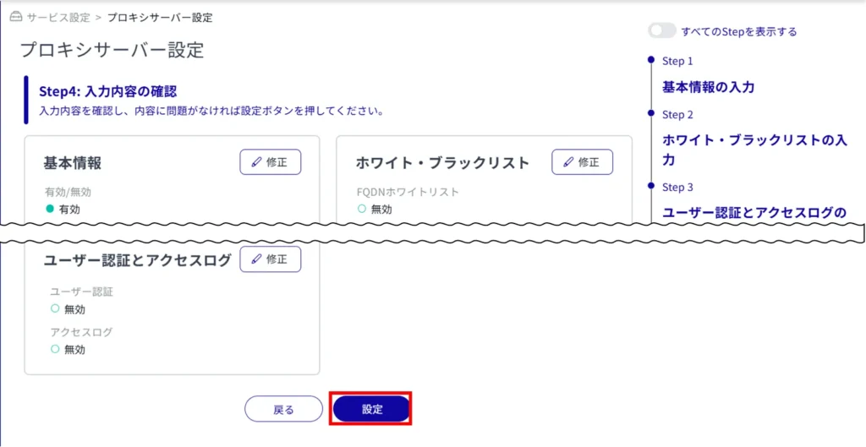Click the FQDNホワイトリスト 無効 status circle
Screen dimensions: 866x447
[362, 209]
